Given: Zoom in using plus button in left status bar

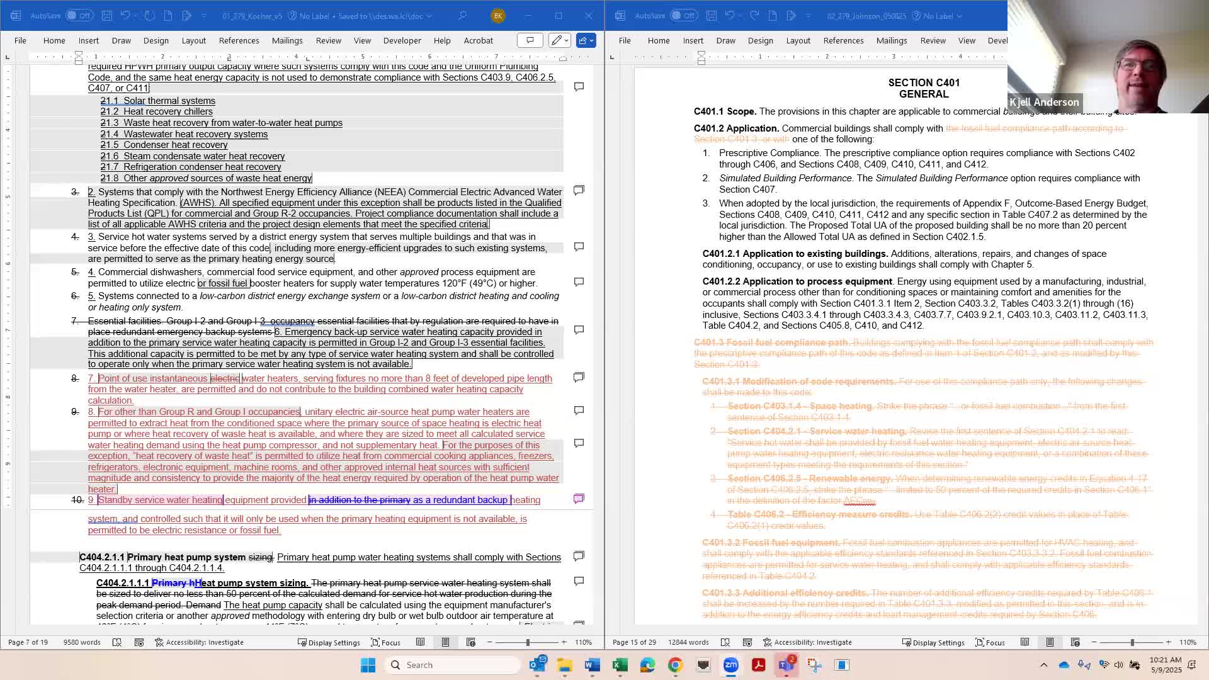Looking at the screenshot, I should [564, 642].
